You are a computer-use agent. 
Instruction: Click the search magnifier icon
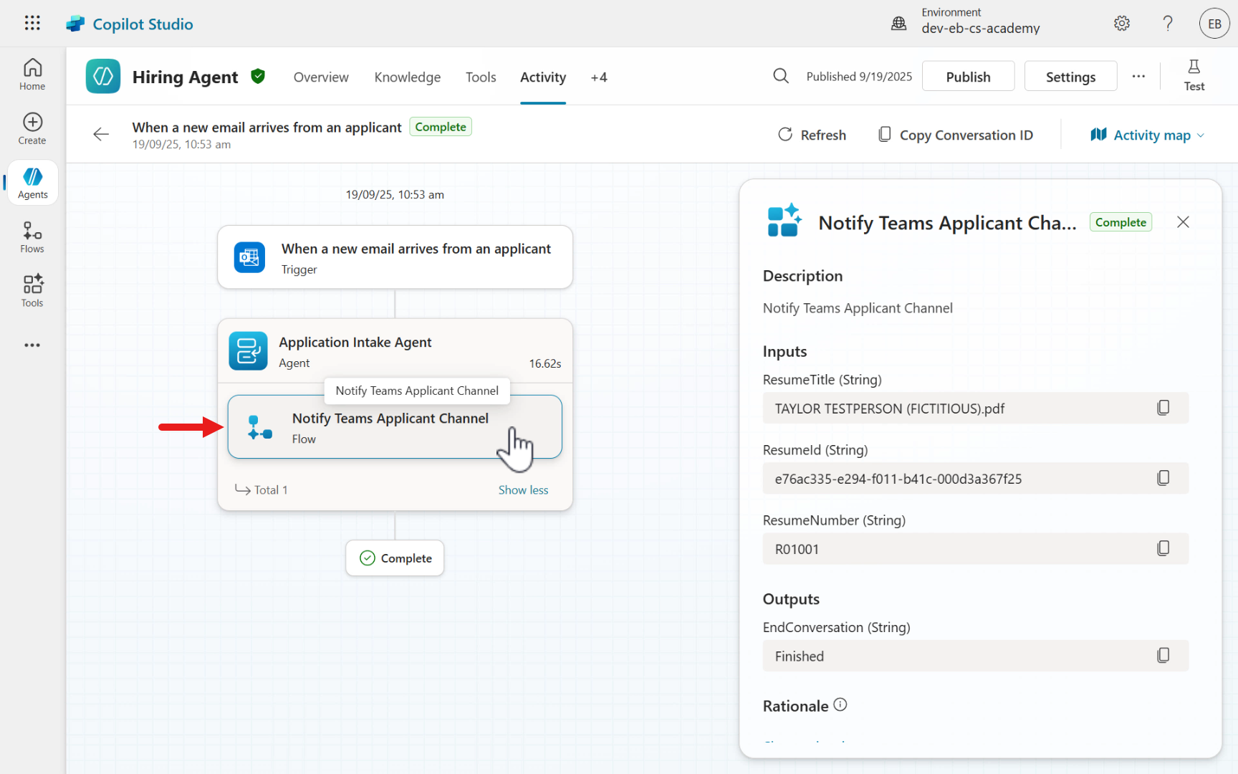coord(781,76)
